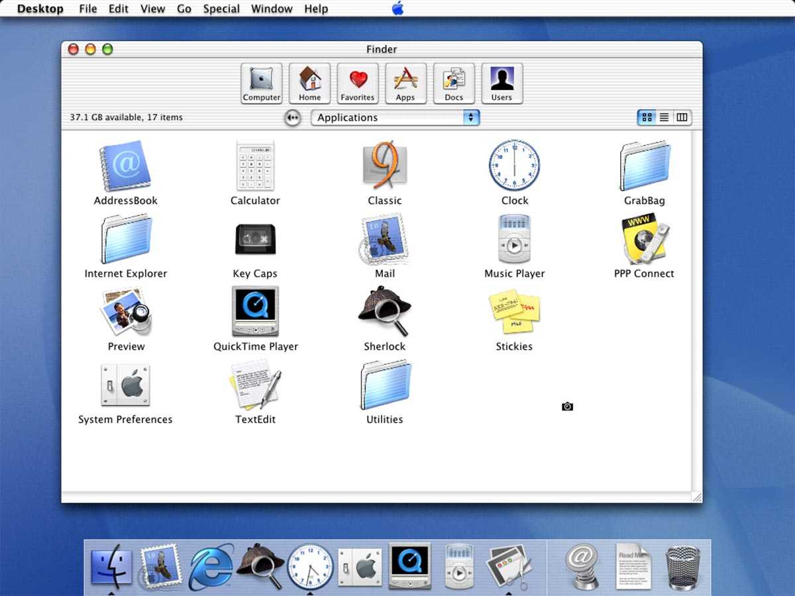The width and height of the screenshot is (795, 596).
Task: Click the back navigation arrow button
Action: pos(292,118)
